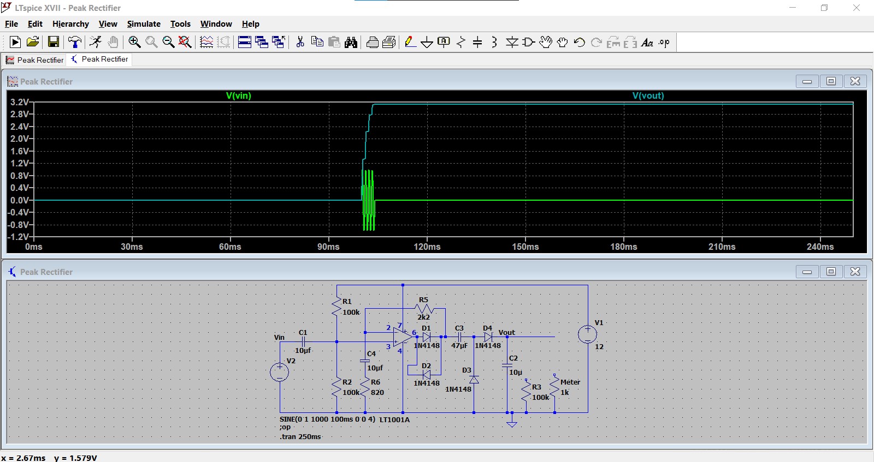The image size is (874, 462).
Task: Save the schematic with the floppy icon
Action: (x=54, y=42)
